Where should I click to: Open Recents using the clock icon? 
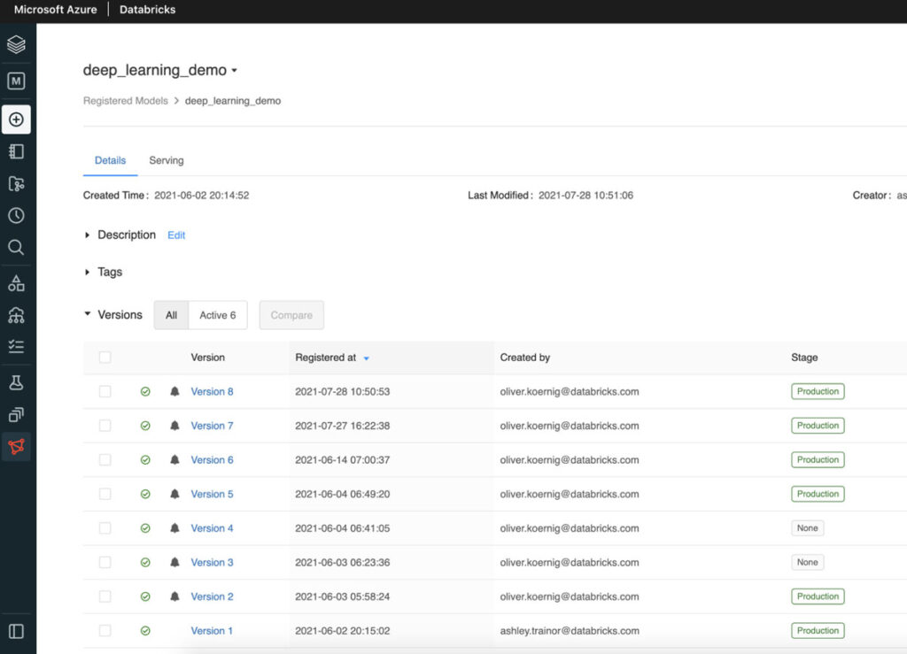coord(16,215)
